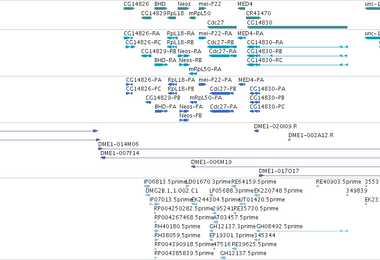The height and width of the screenshot is (260, 380).
Task: Select BAC clone DME1-007F14
Action: (x=120, y=153)
